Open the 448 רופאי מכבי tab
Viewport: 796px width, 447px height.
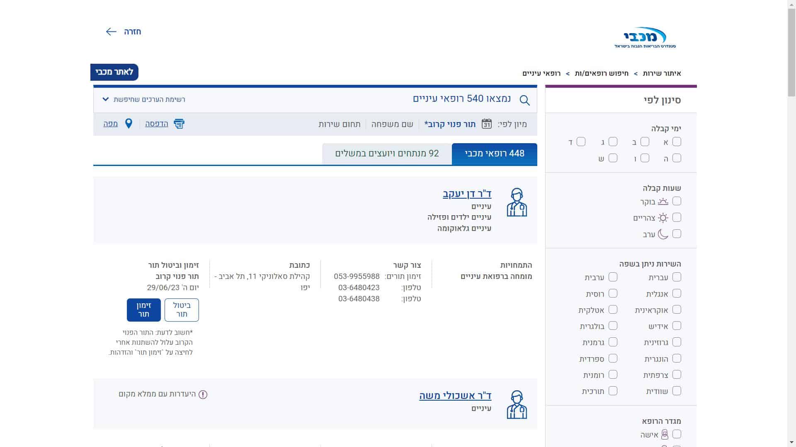pyautogui.click(x=494, y=154)
